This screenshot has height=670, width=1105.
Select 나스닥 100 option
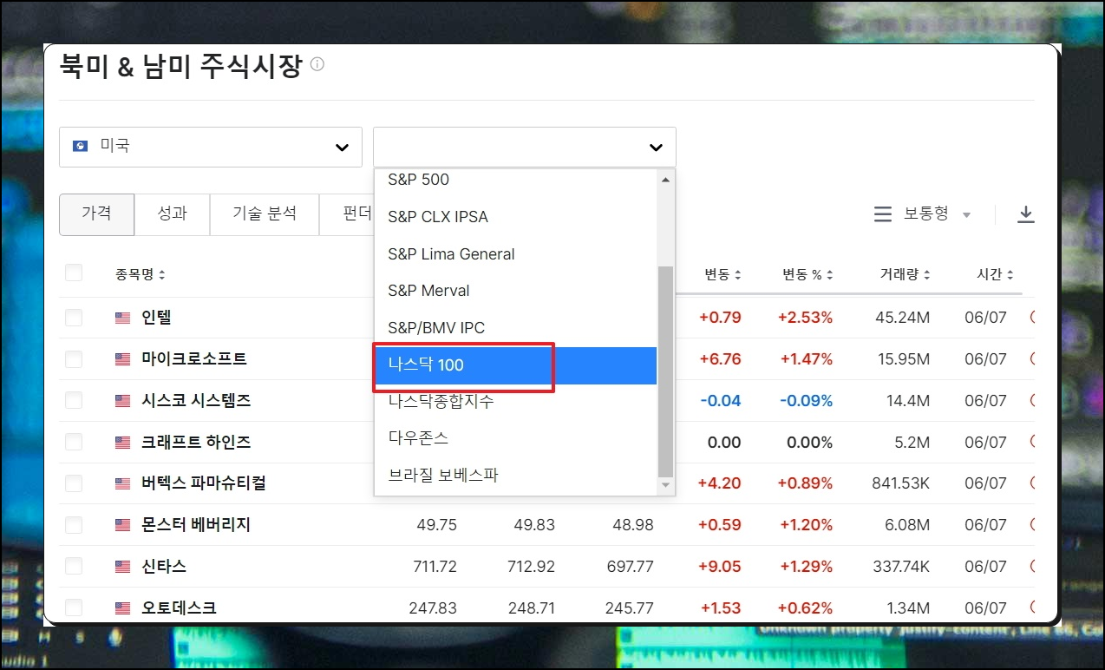tap(515, 365)
